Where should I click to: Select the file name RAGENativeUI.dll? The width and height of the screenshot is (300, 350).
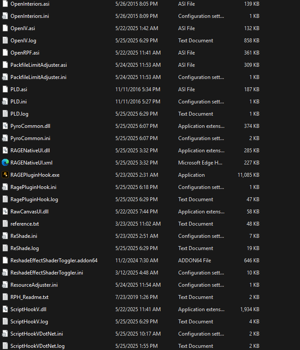pos(30,151)
